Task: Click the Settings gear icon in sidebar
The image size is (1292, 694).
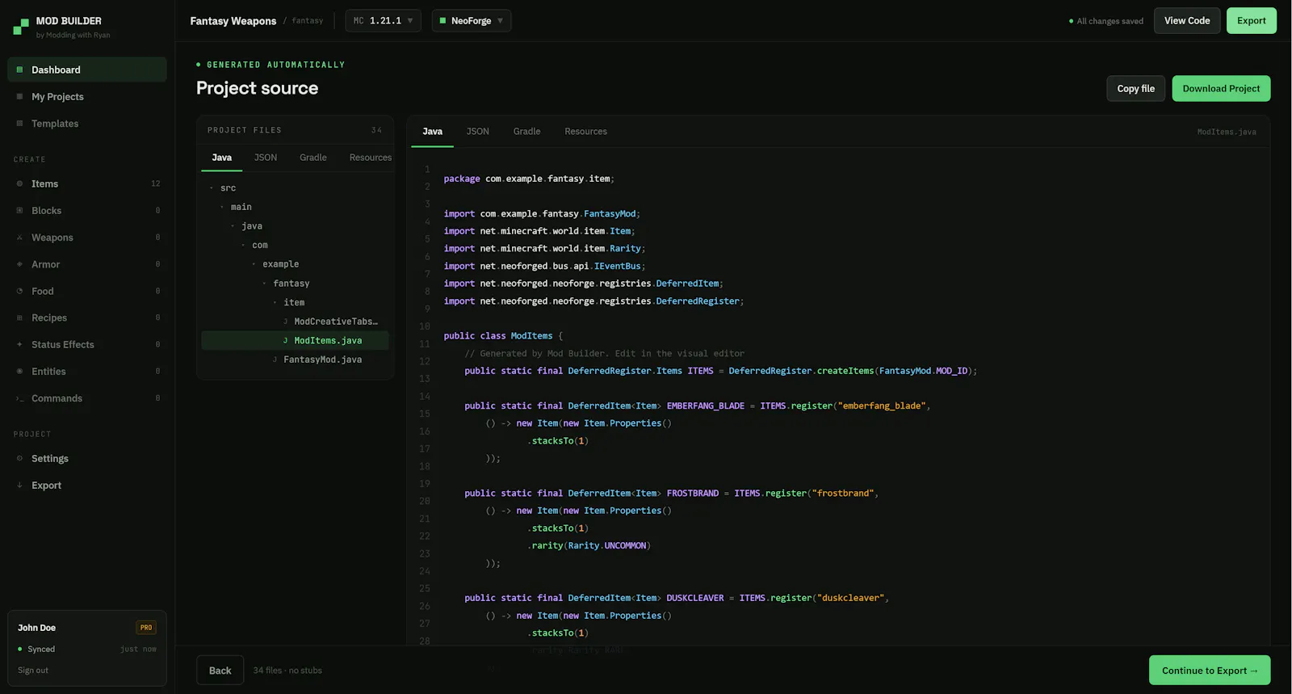Action: tap(19, 458)
